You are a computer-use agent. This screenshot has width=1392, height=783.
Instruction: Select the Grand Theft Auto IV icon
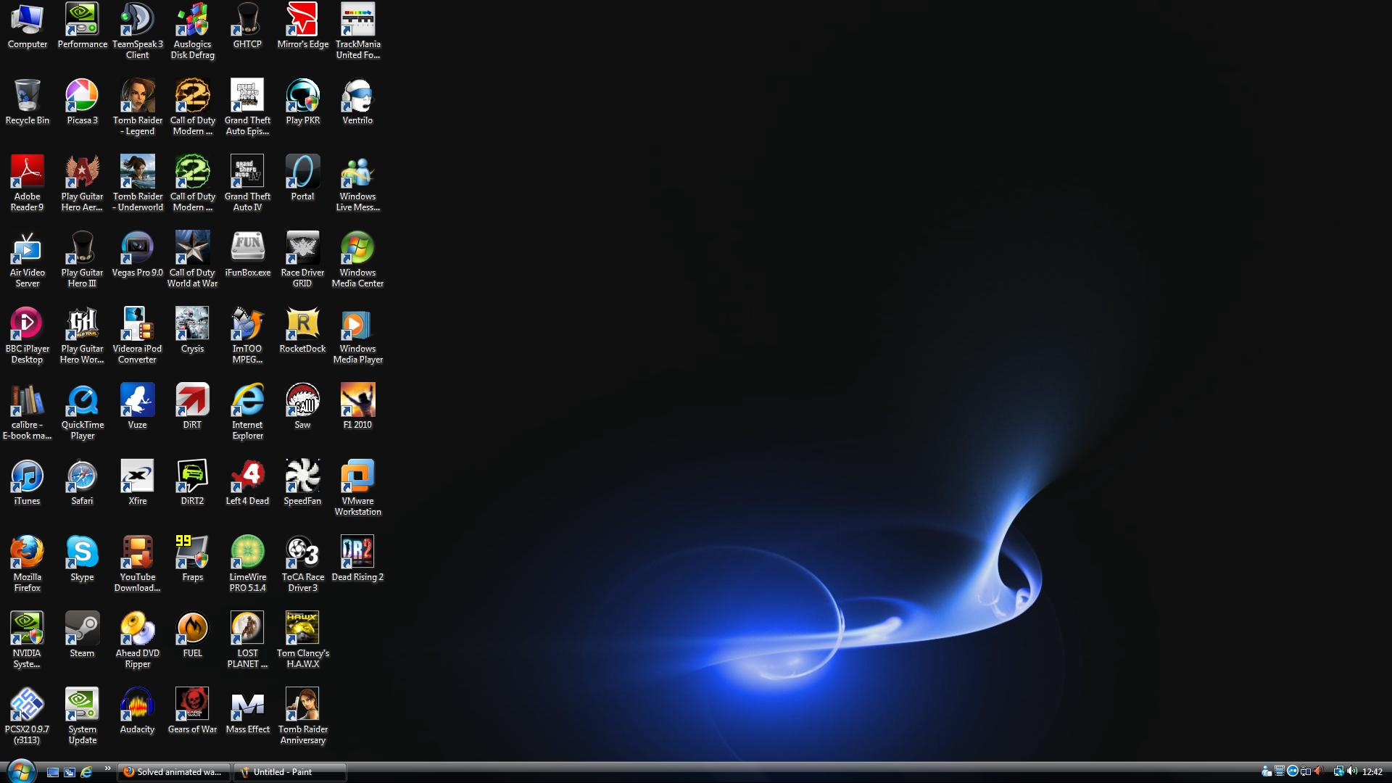247,172
